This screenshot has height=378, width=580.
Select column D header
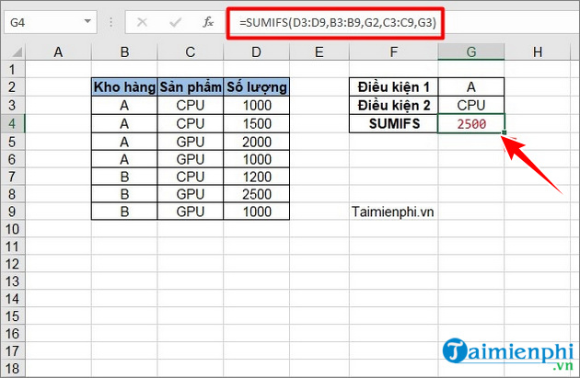256,52
